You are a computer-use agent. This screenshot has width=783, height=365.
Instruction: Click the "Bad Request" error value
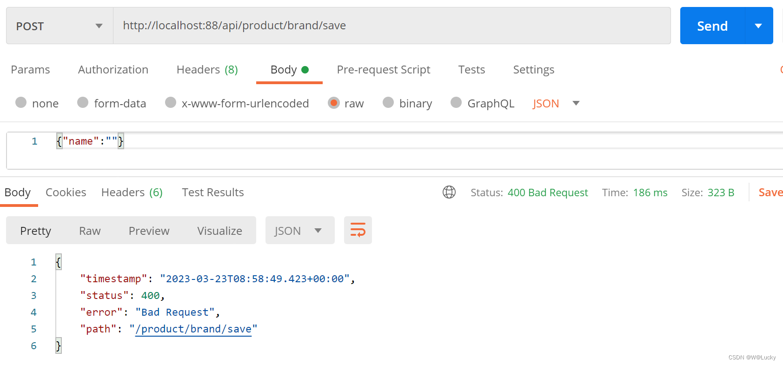[175, 312]
